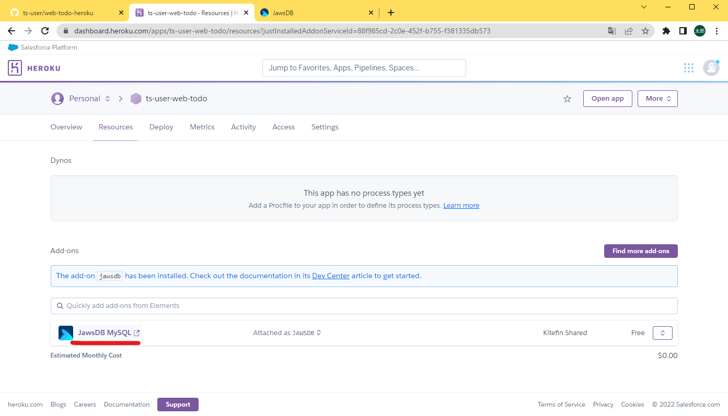Click the Support button in footer
This screenshot has height=416, width=728.
pyautogui.click(x=178, y=405)
